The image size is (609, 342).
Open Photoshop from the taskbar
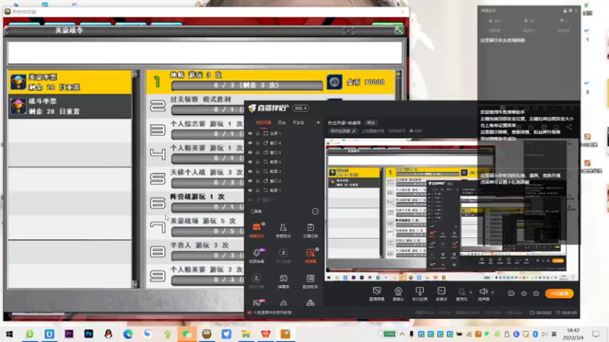click(88, 334)
